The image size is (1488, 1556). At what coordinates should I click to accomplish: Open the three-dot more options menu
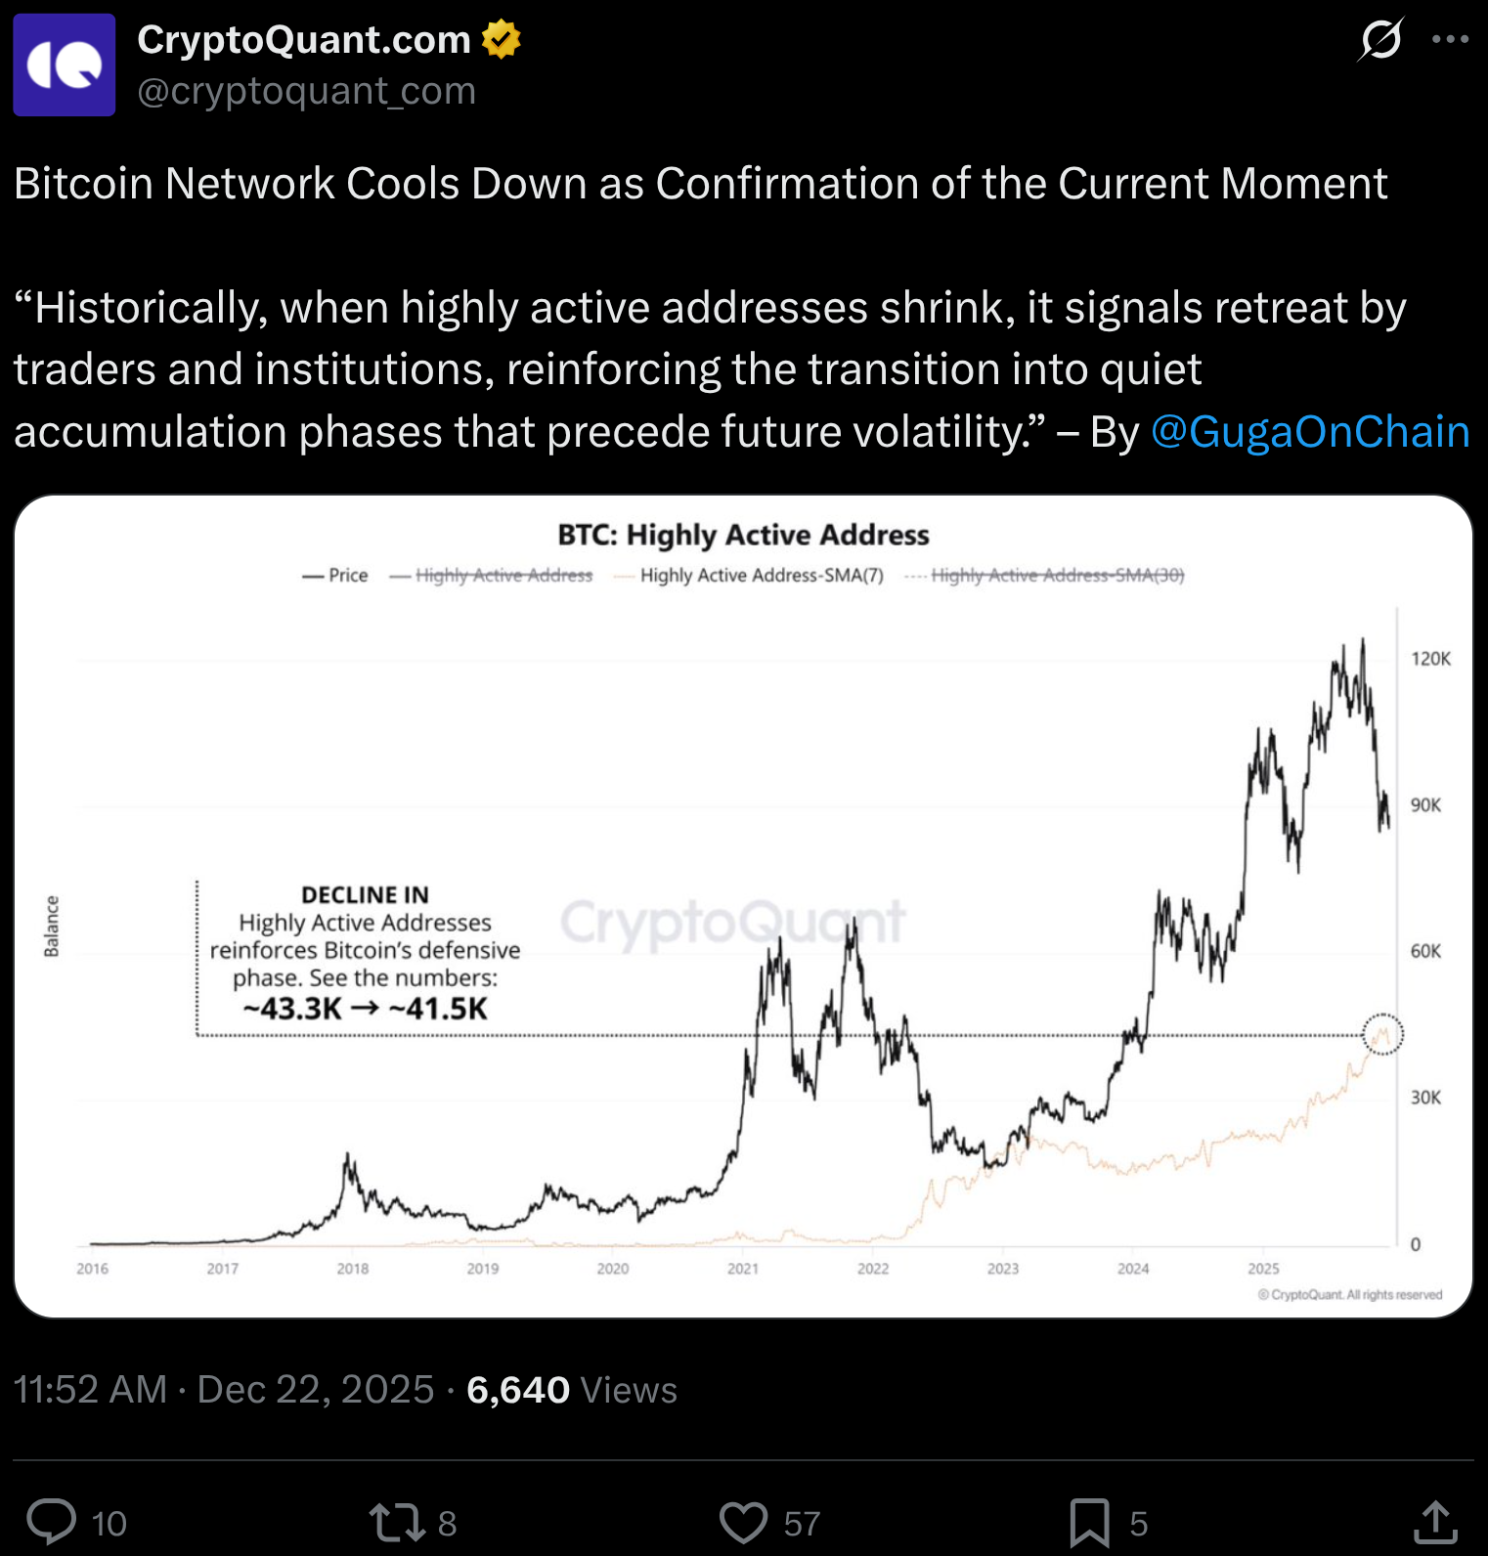(x=1450, y=39)
